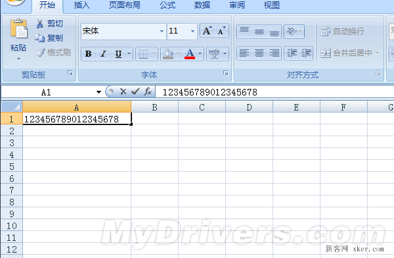Decrease indent
394x258 pixels.
292,53
